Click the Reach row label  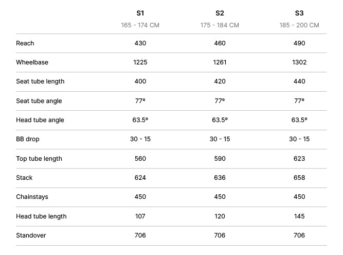25,43
